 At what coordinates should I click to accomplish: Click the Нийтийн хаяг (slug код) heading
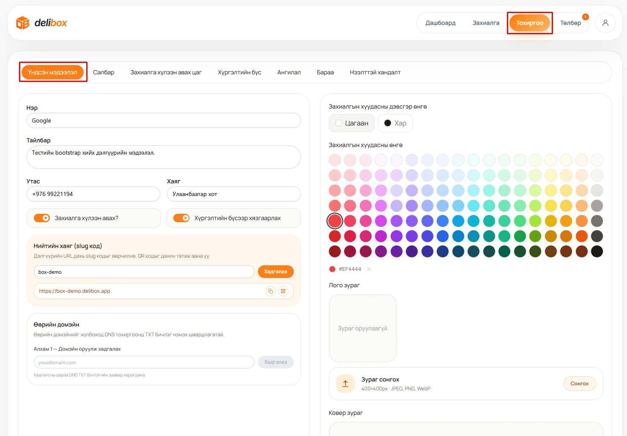pos(68,246)
